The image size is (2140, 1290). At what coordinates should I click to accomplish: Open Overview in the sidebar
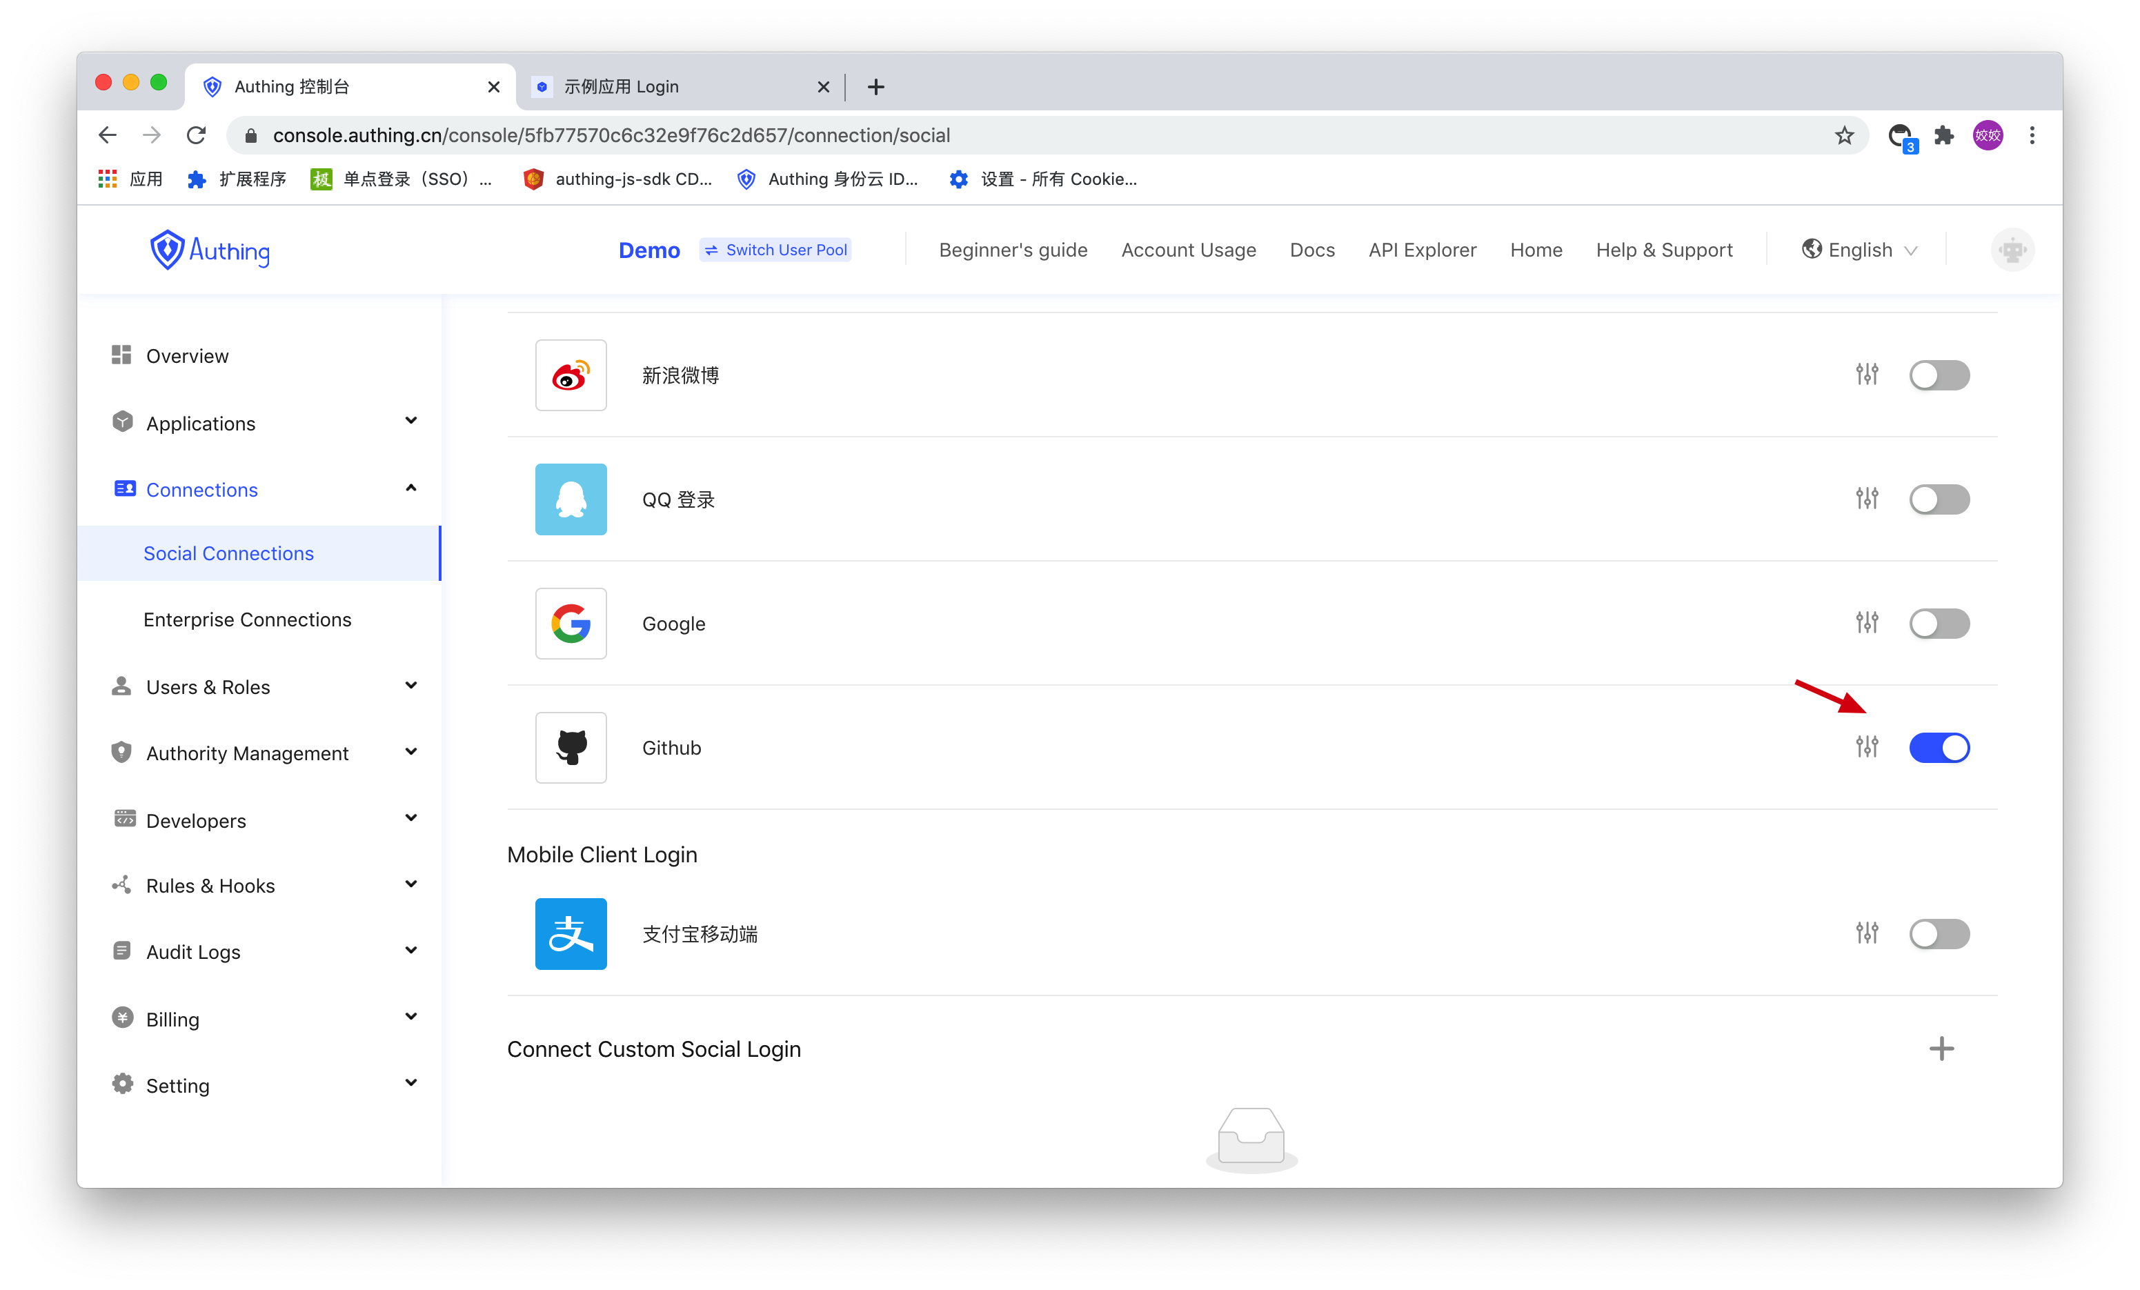[187, 356]
